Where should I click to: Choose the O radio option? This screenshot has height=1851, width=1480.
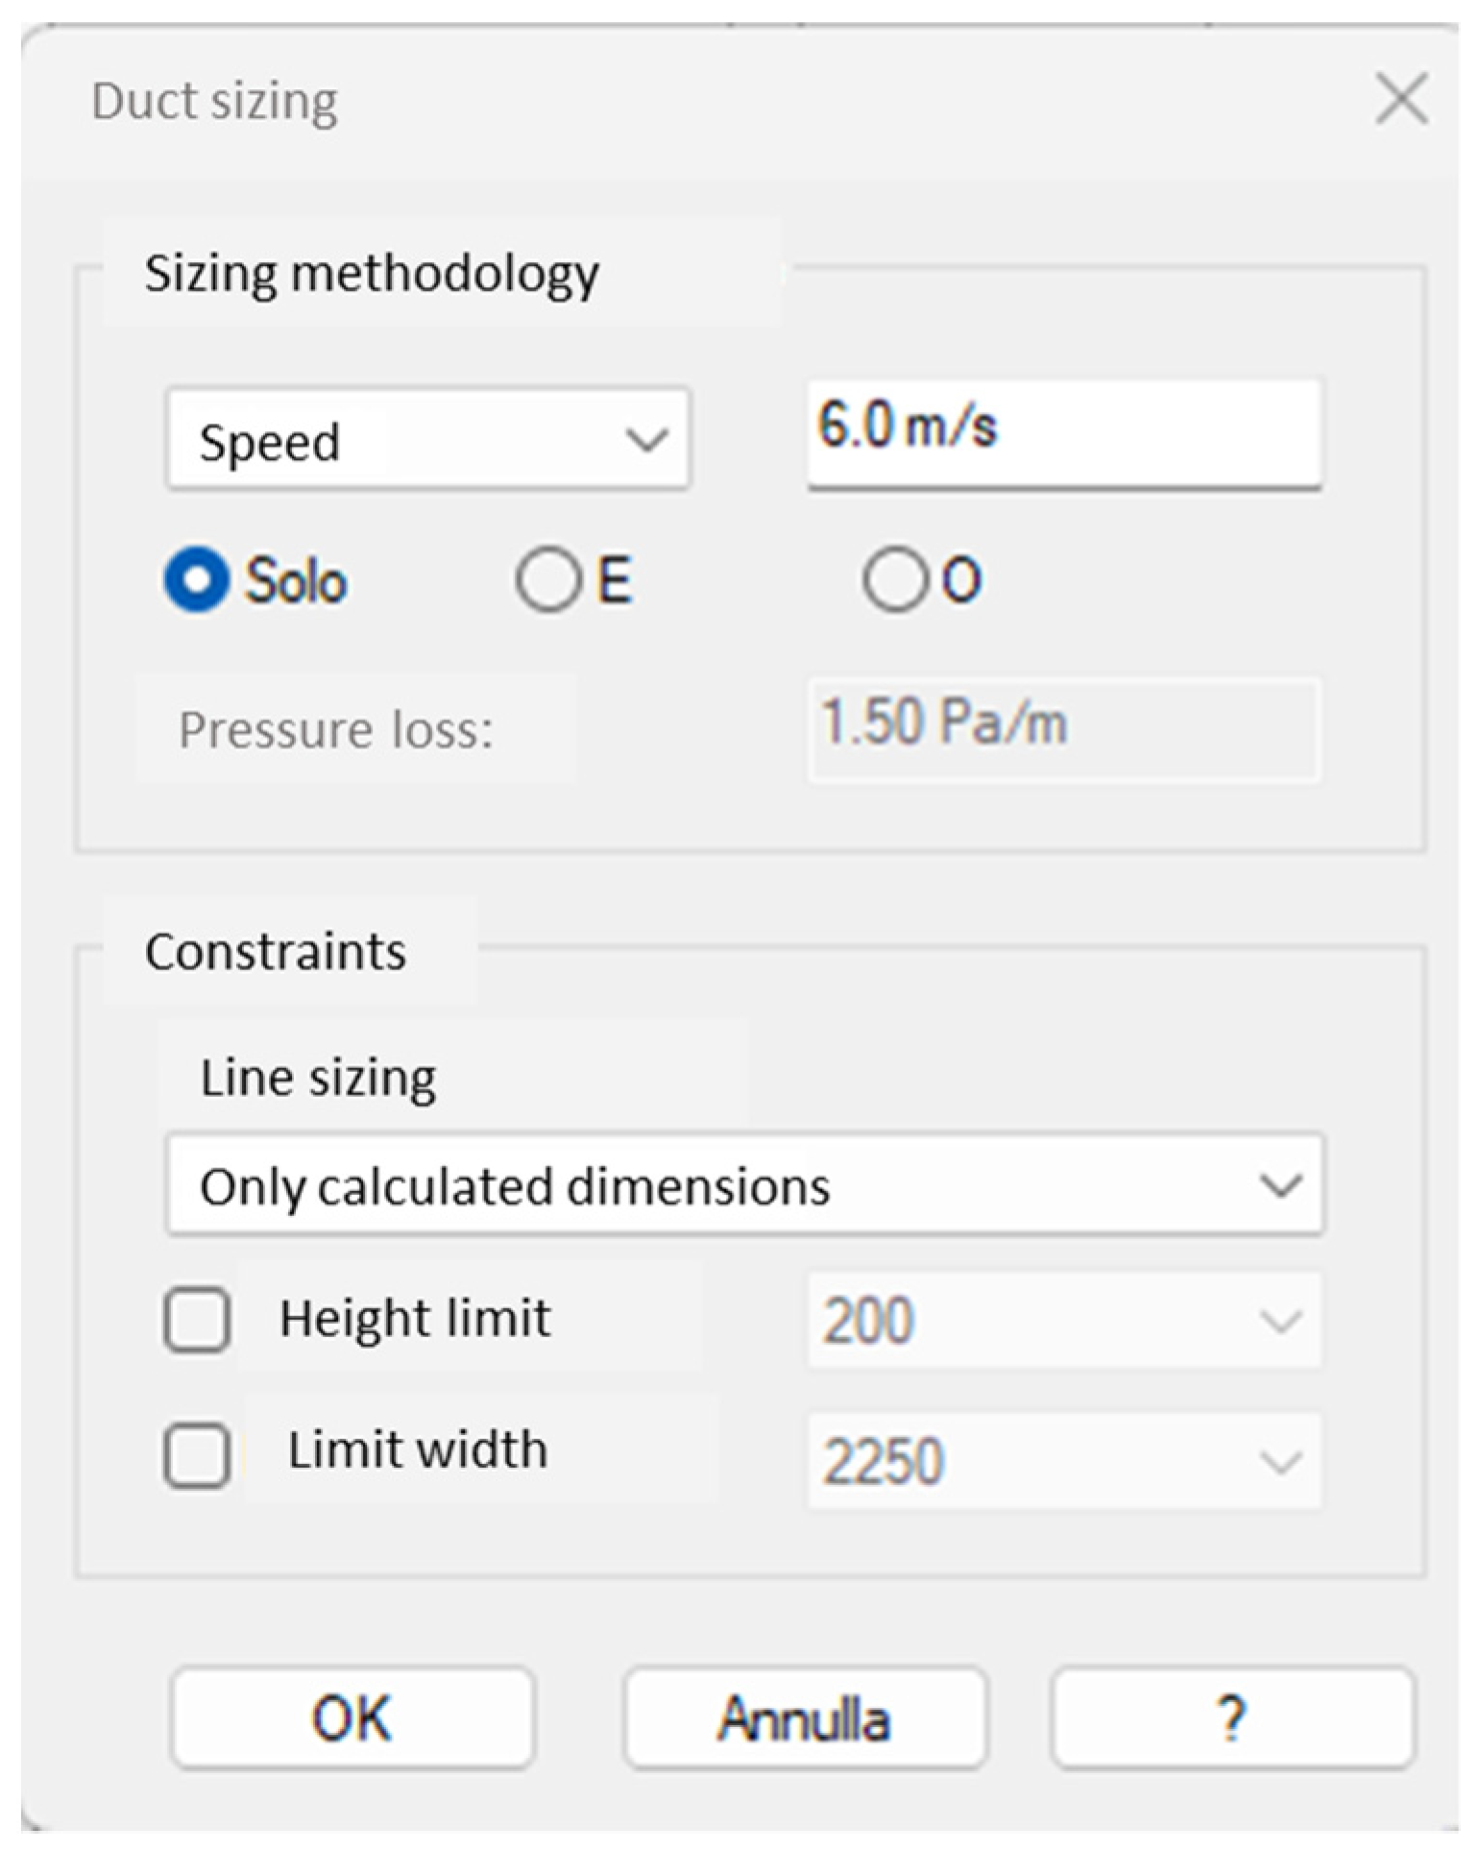coord(894,580)
